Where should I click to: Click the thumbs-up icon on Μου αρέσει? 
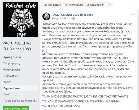click(x=46, y=5)
